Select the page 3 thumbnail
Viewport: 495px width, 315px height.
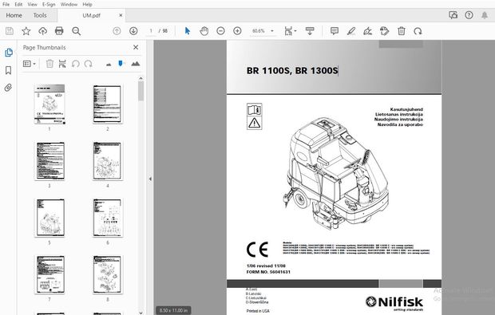point(50,161)
